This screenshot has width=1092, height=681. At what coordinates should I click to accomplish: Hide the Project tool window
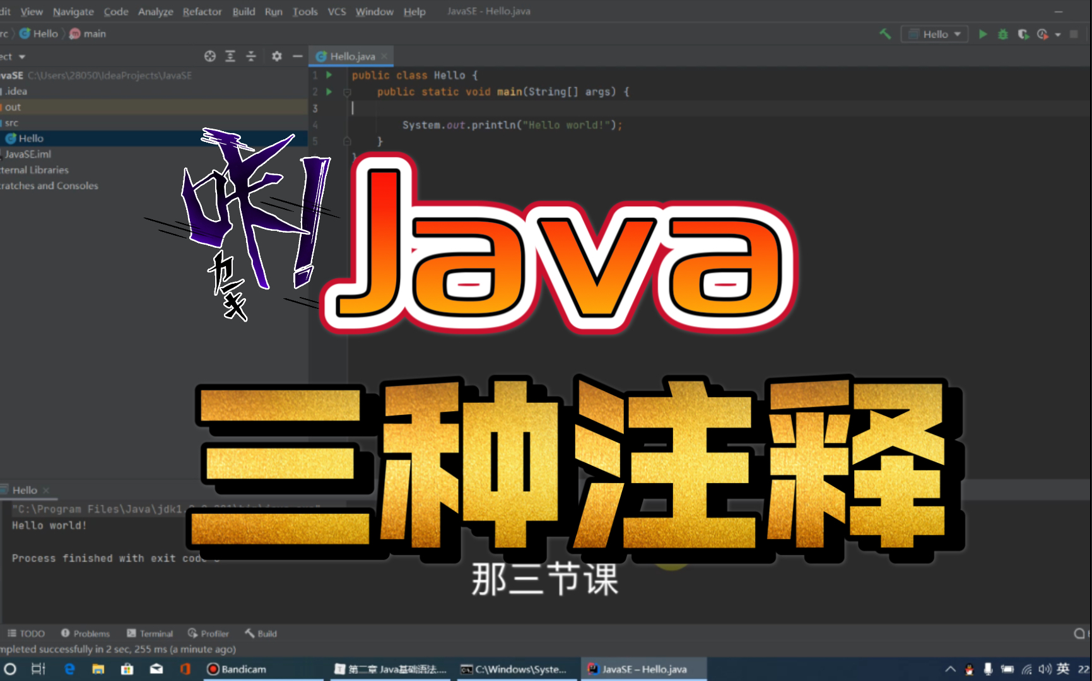297,56
